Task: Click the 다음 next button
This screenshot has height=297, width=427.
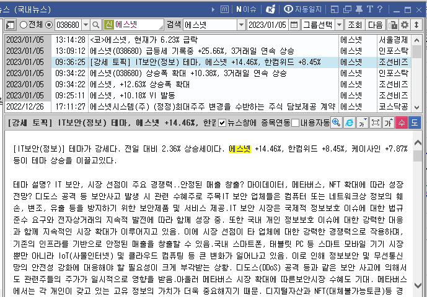Action: coord(376,25)
